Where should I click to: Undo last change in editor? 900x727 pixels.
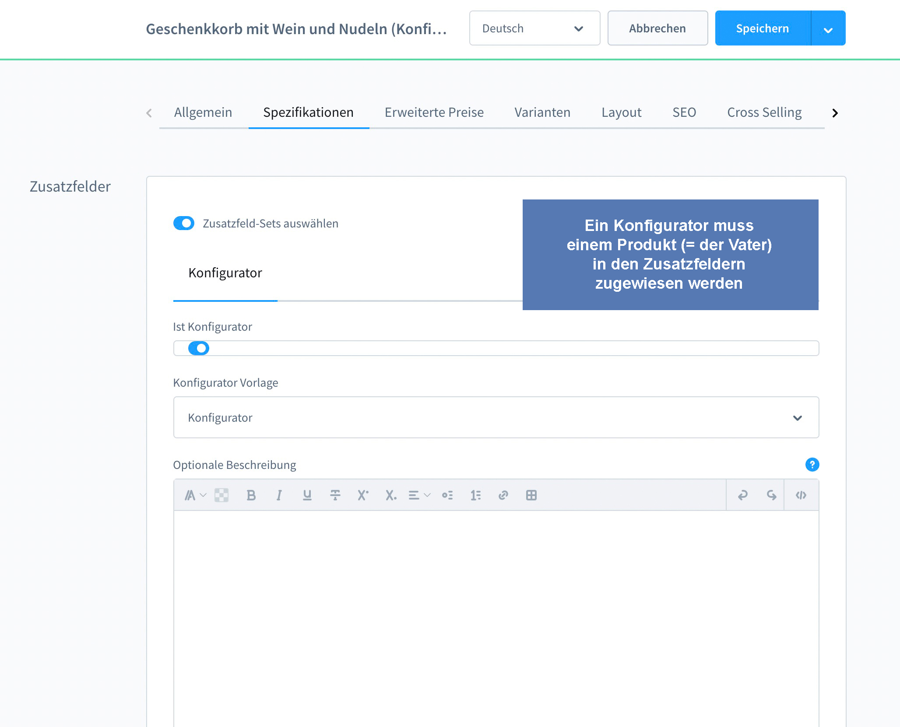point(742,495)
